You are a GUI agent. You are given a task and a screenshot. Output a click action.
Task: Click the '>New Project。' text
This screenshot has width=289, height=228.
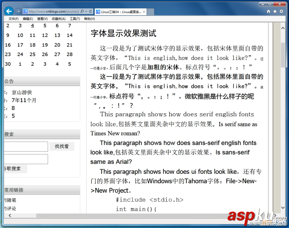[111, 190]
